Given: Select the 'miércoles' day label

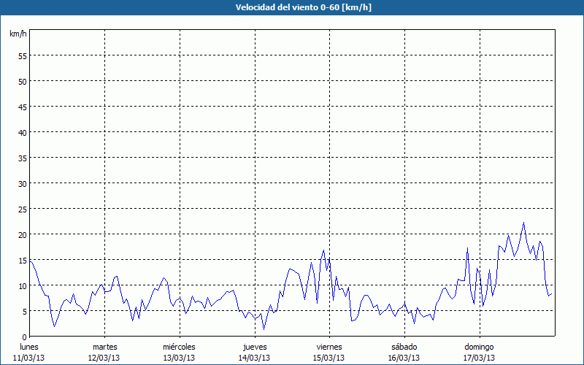Looking at the screenshot, I should [179, 347].
